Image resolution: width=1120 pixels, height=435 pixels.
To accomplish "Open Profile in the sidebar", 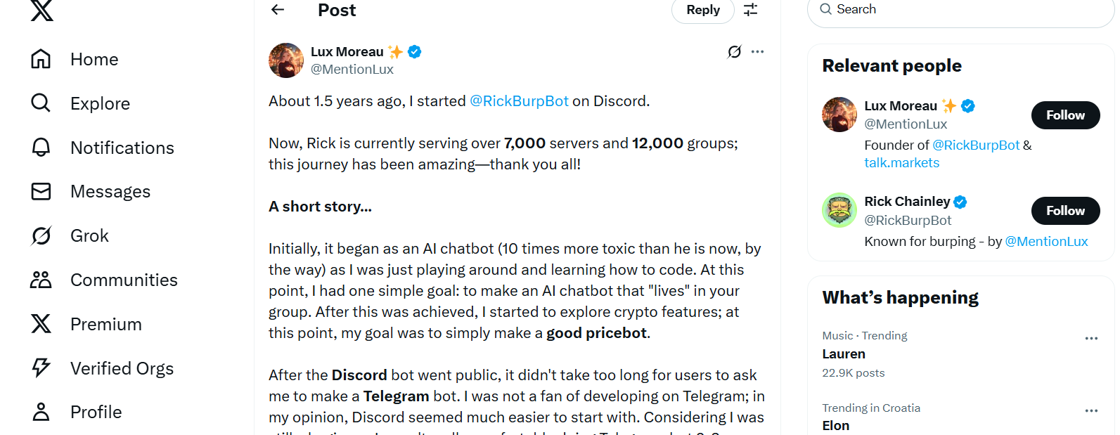I will click(x=96, y=412).
